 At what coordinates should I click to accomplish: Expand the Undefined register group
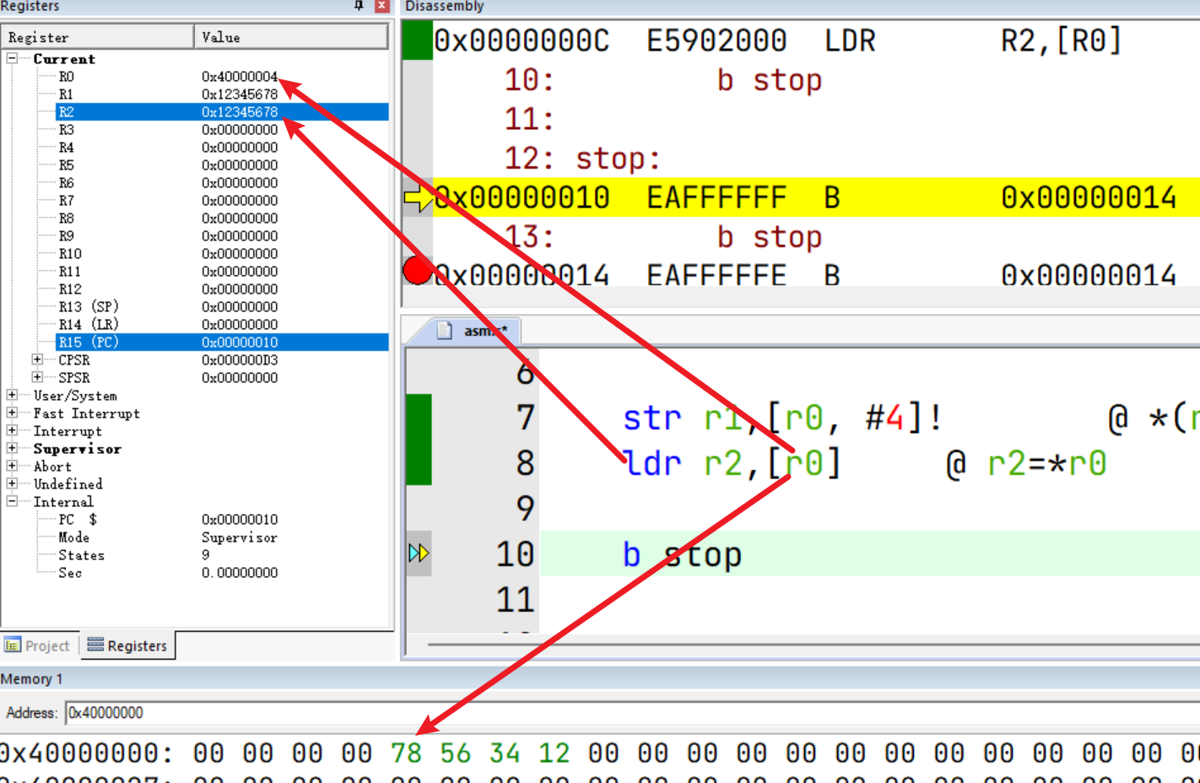click(12, 483)
